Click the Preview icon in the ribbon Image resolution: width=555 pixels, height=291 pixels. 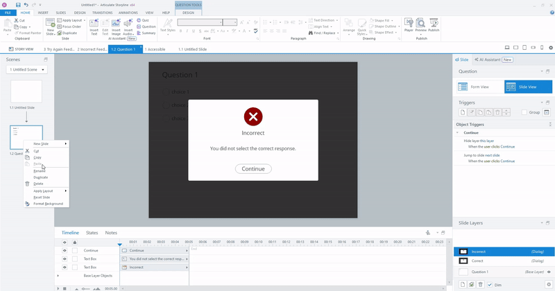pos(420,25)
